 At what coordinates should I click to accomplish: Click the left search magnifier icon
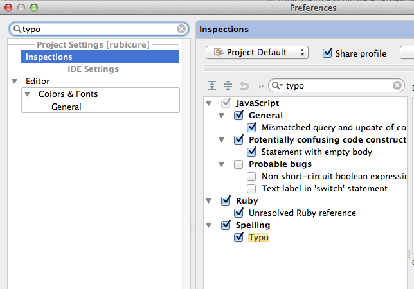(17, 29)
